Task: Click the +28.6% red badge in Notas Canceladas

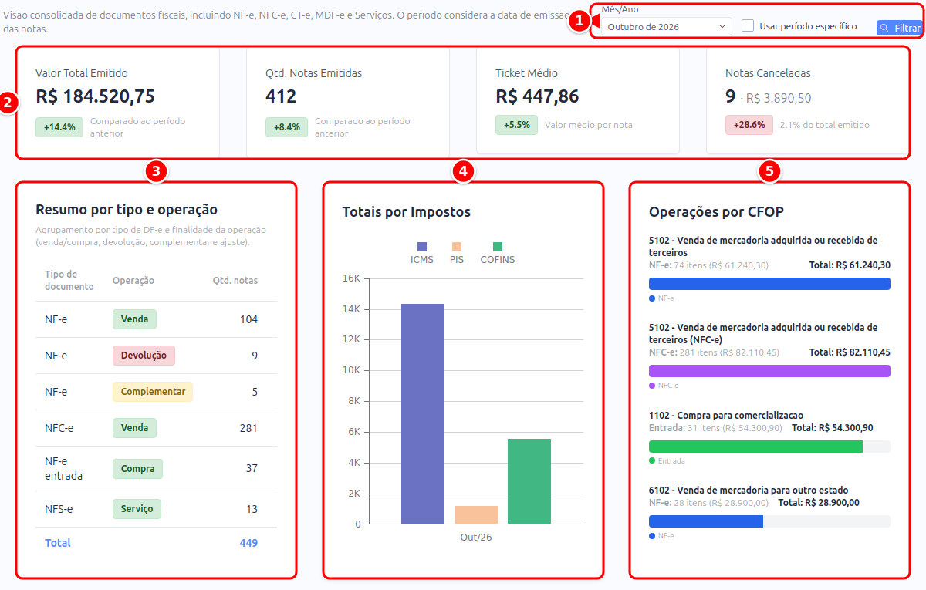Action: click(x=749, y=124)
